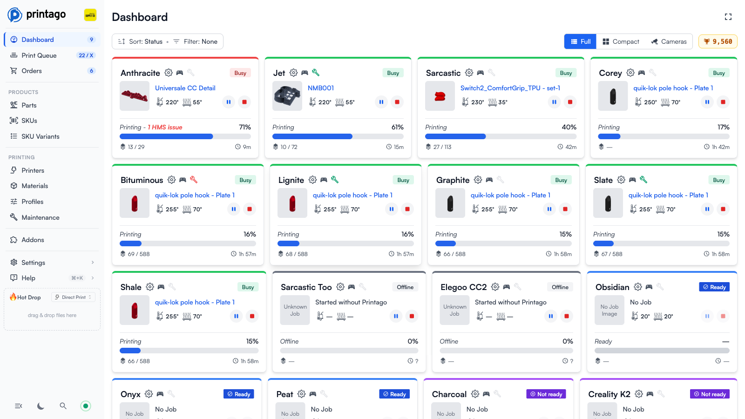745x419 pixels.
Task: Open NMB001 job link
Action: pos(321,88)
